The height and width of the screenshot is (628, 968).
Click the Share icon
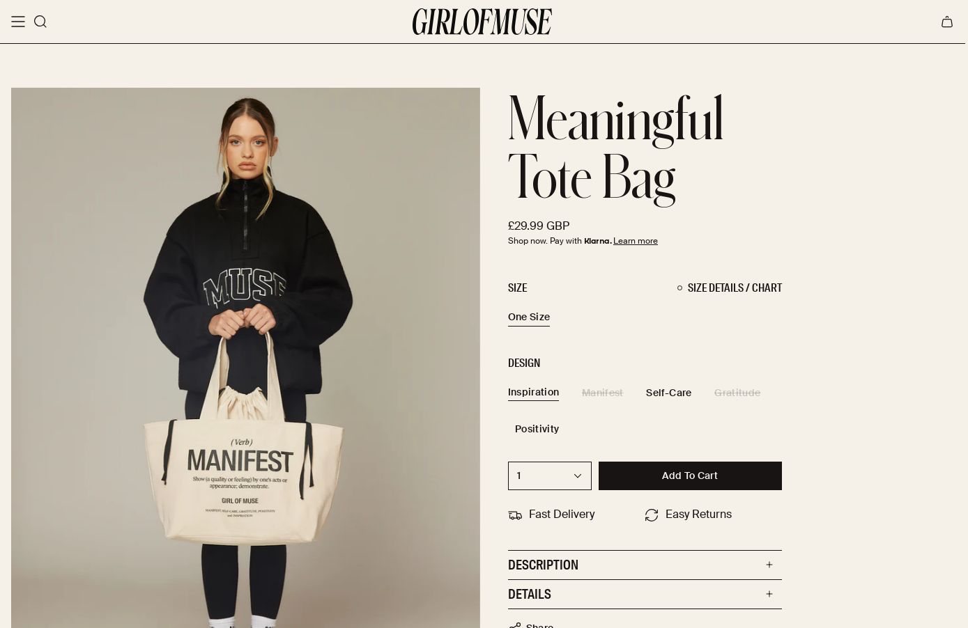pos(515,626)
